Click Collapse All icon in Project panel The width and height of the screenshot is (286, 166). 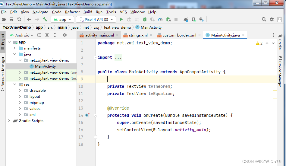point(55,35)
